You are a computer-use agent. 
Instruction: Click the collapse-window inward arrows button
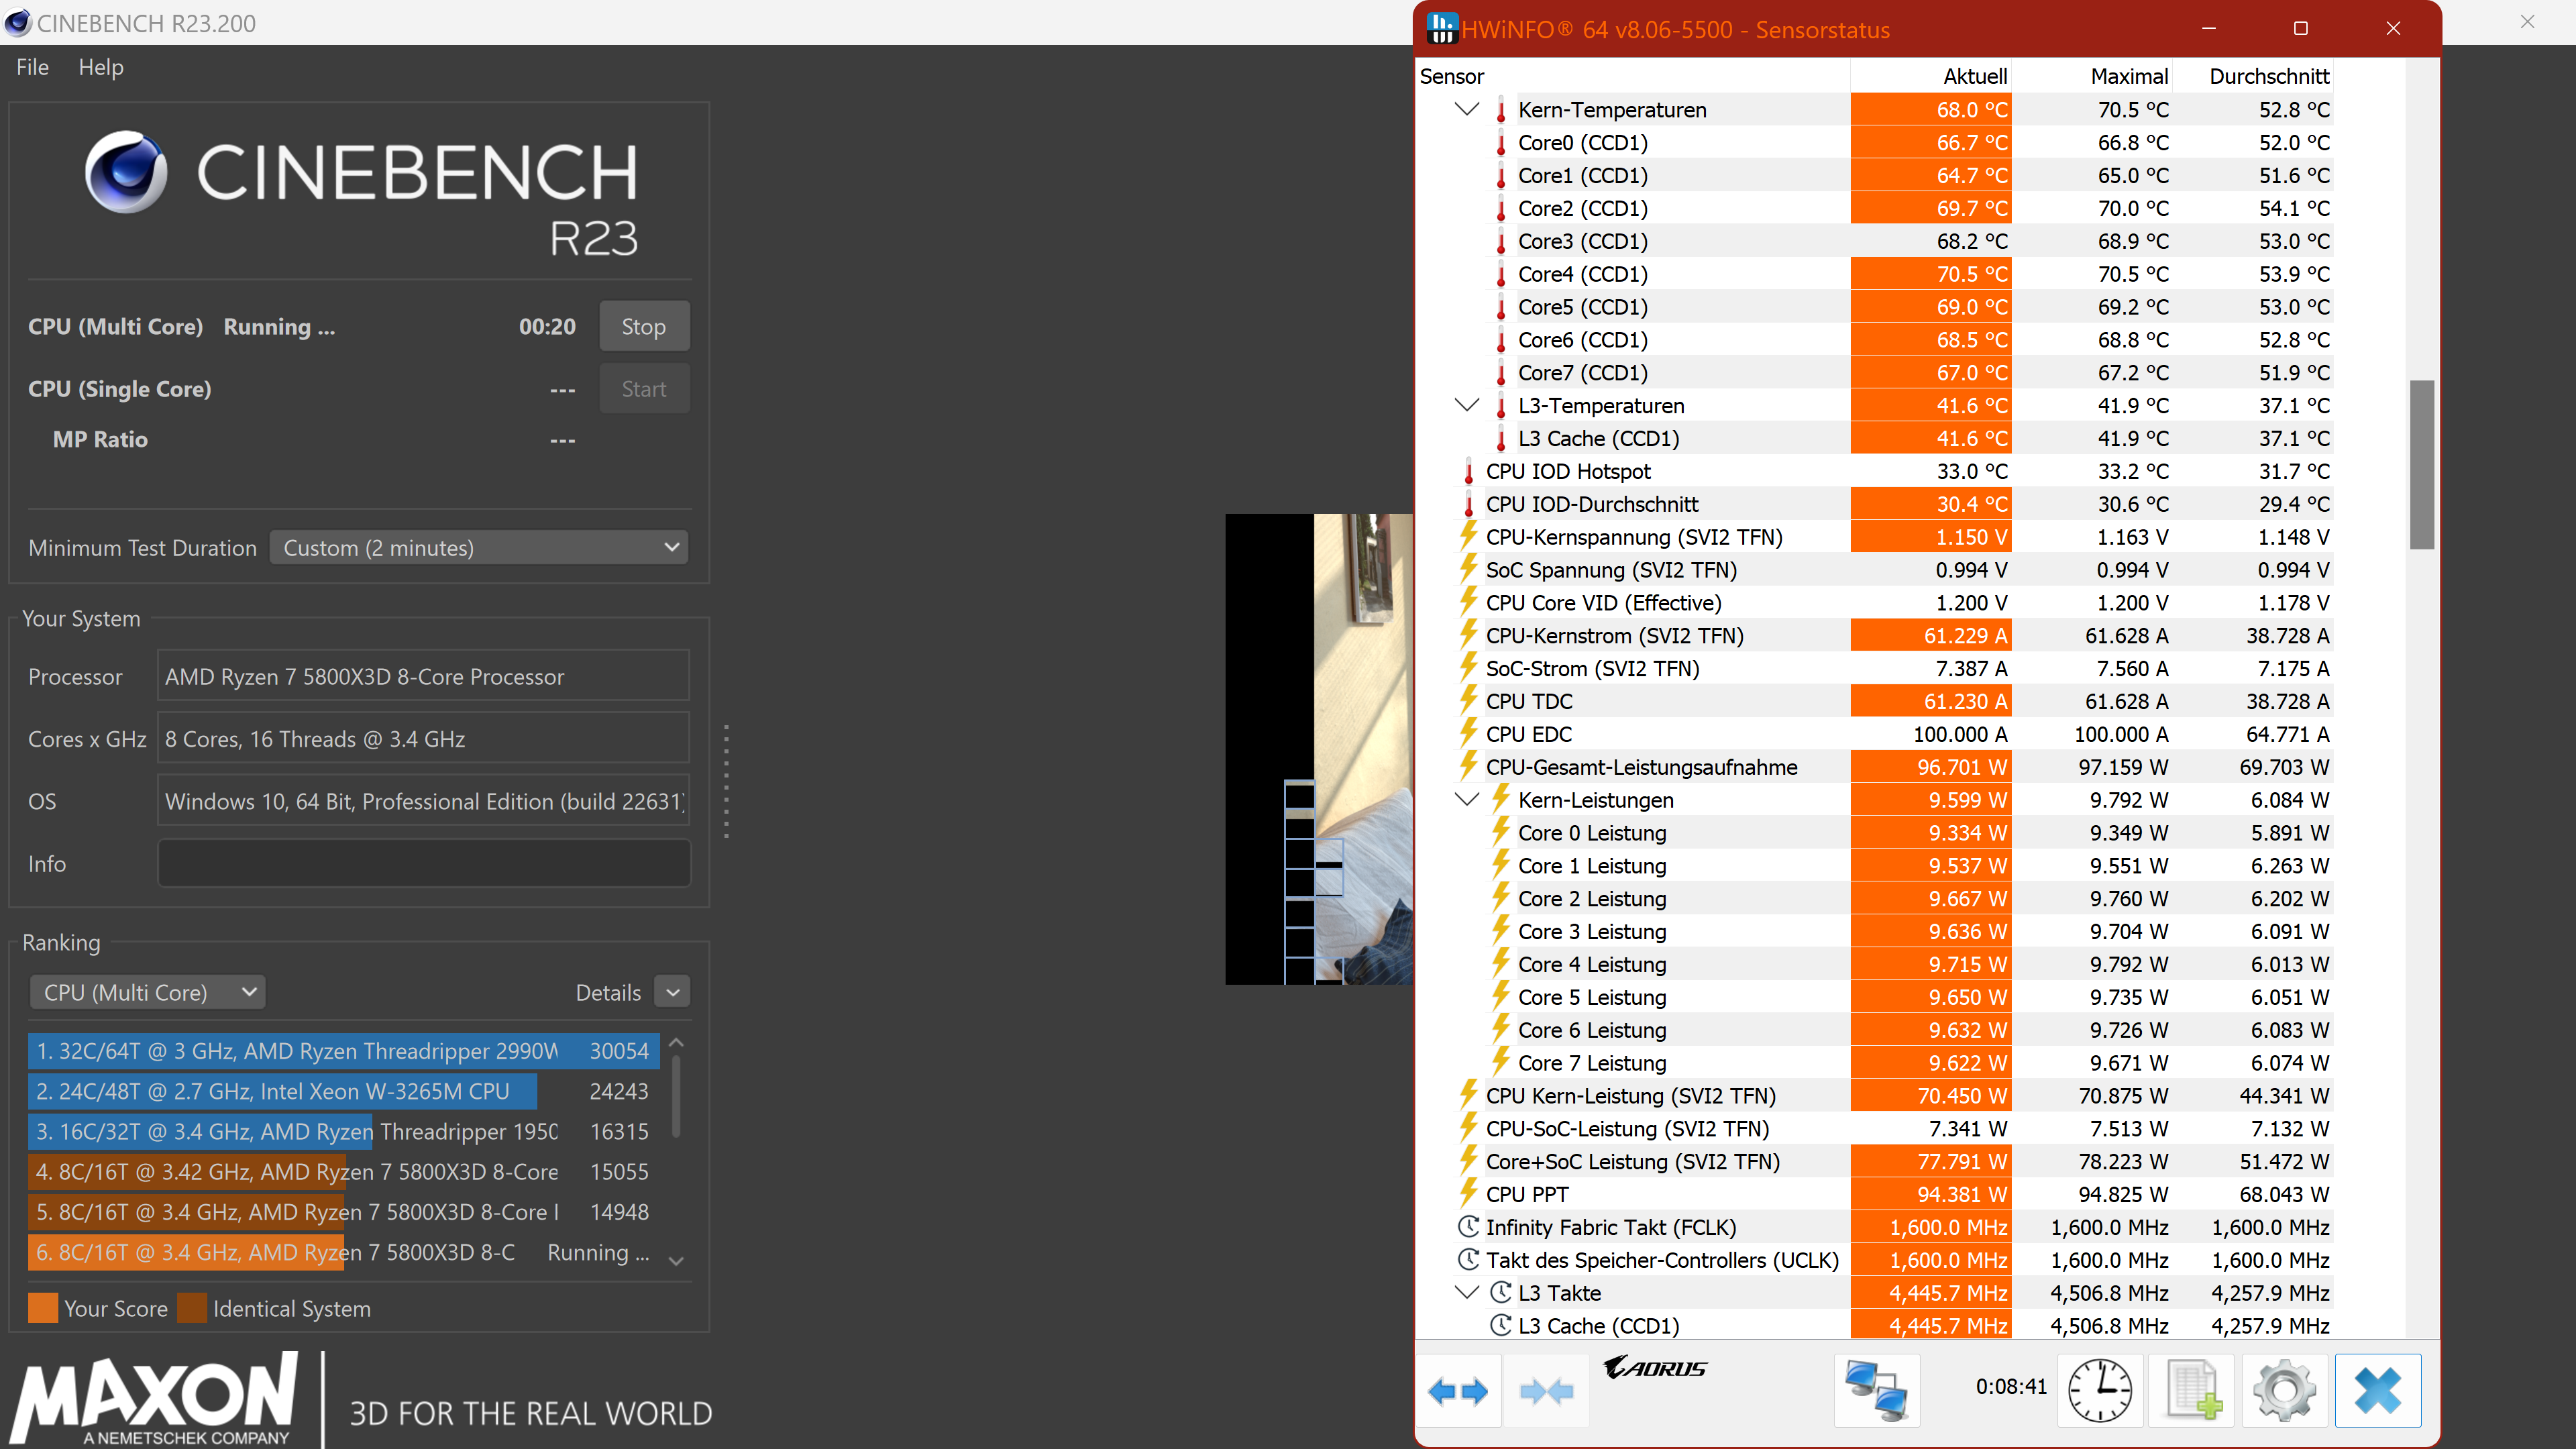coord(1545,1391)
